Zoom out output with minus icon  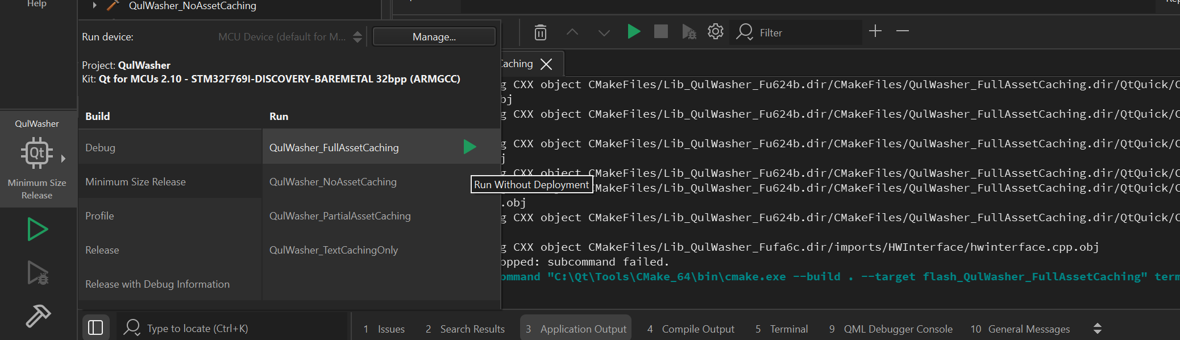click(903, 31)
